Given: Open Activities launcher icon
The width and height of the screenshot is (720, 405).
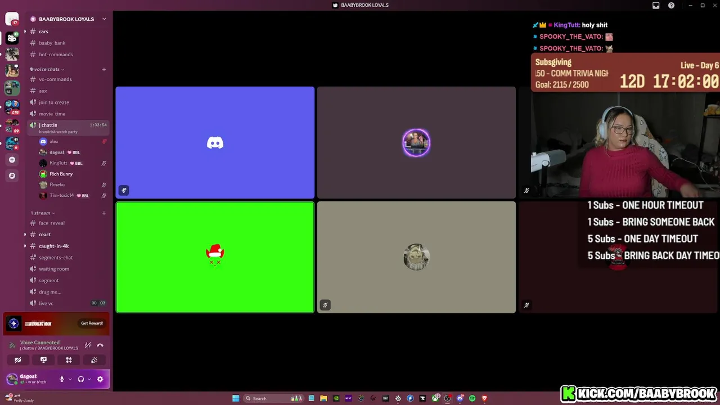Looking at the screenshot, I should [x=69, y=360].
